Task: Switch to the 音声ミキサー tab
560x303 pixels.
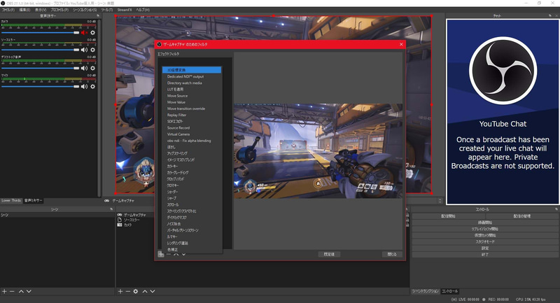Action: (33, 201)
